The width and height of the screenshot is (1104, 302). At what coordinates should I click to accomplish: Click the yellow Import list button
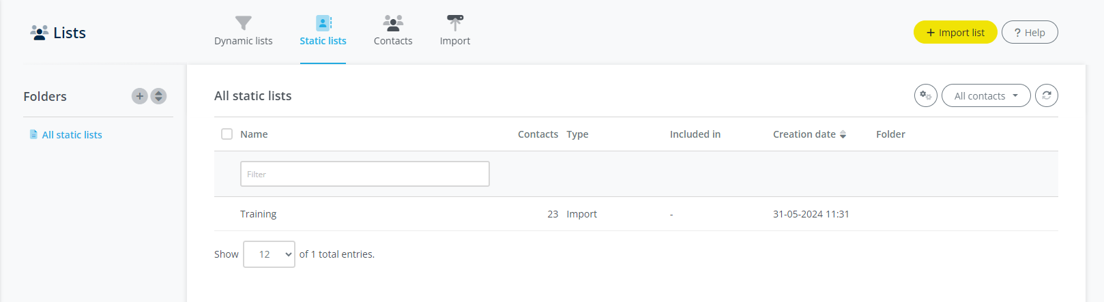click(955, 33)
